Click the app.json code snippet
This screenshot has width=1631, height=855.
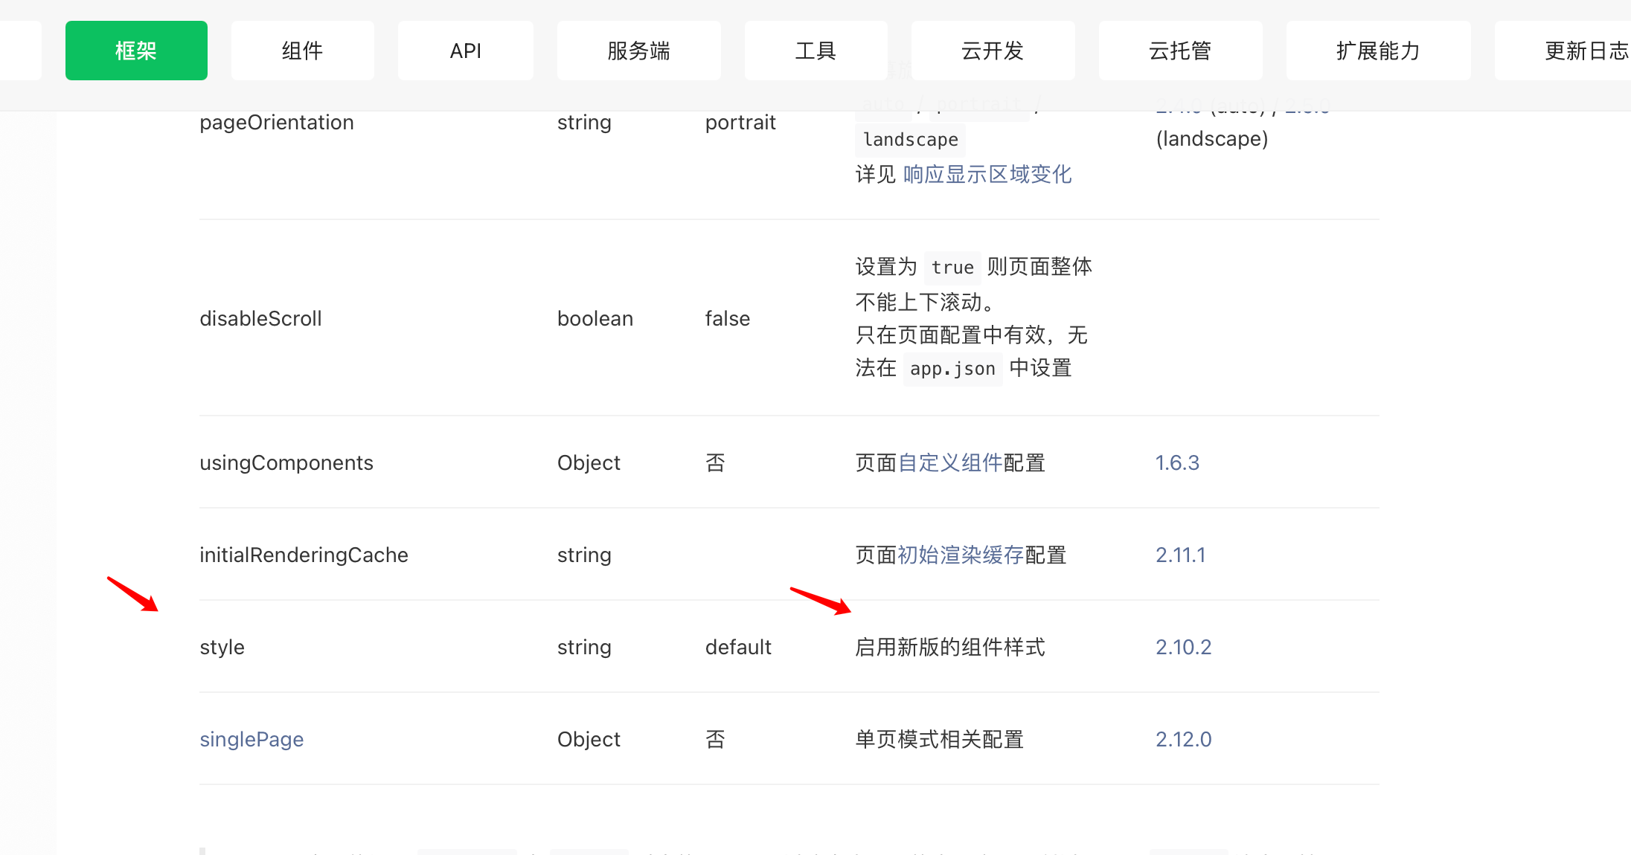pos(952,369)
